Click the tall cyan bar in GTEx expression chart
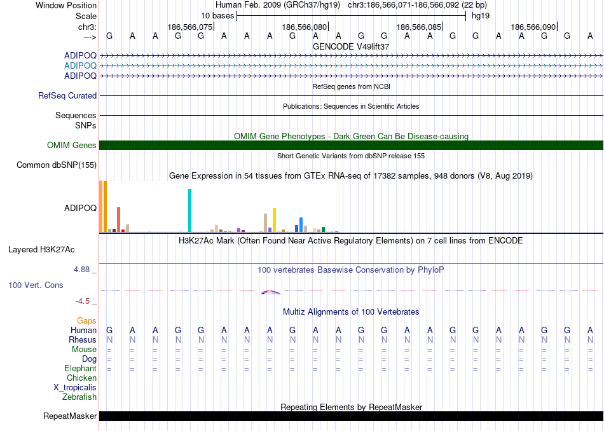 pyautogui.click(x=189, y=210)
